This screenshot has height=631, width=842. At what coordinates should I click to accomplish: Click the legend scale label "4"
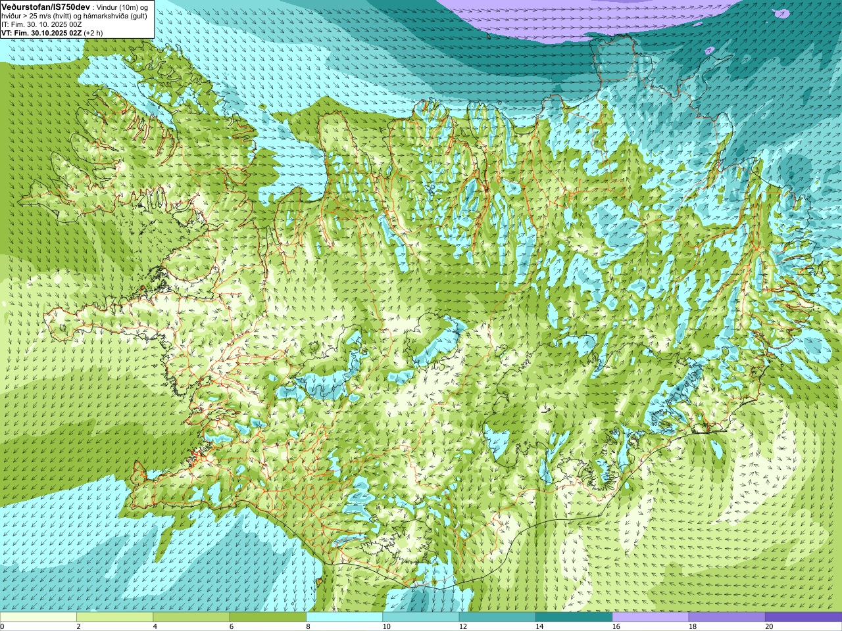click(155, 626)
